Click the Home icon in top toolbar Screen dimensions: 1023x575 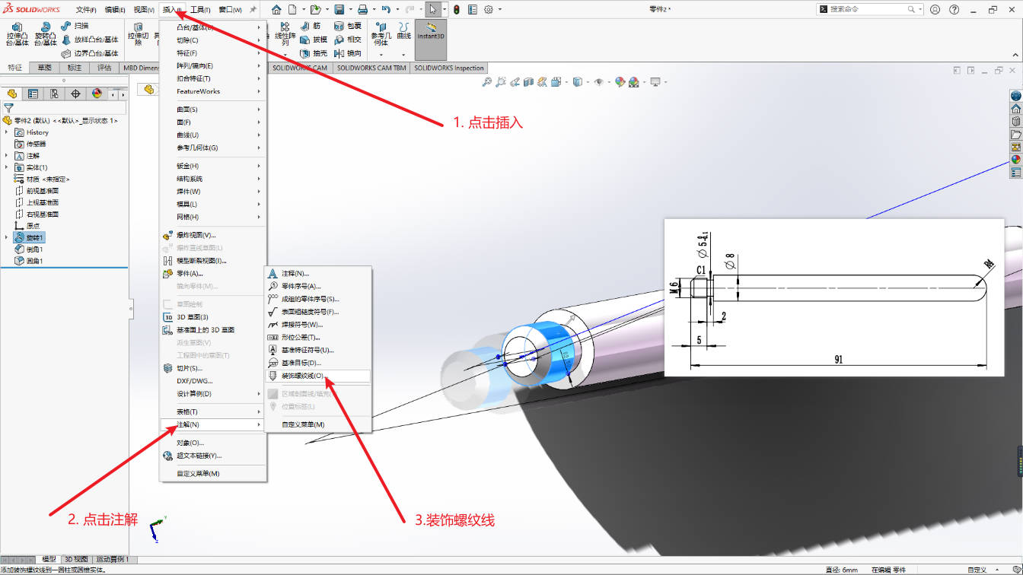(276, 10)
